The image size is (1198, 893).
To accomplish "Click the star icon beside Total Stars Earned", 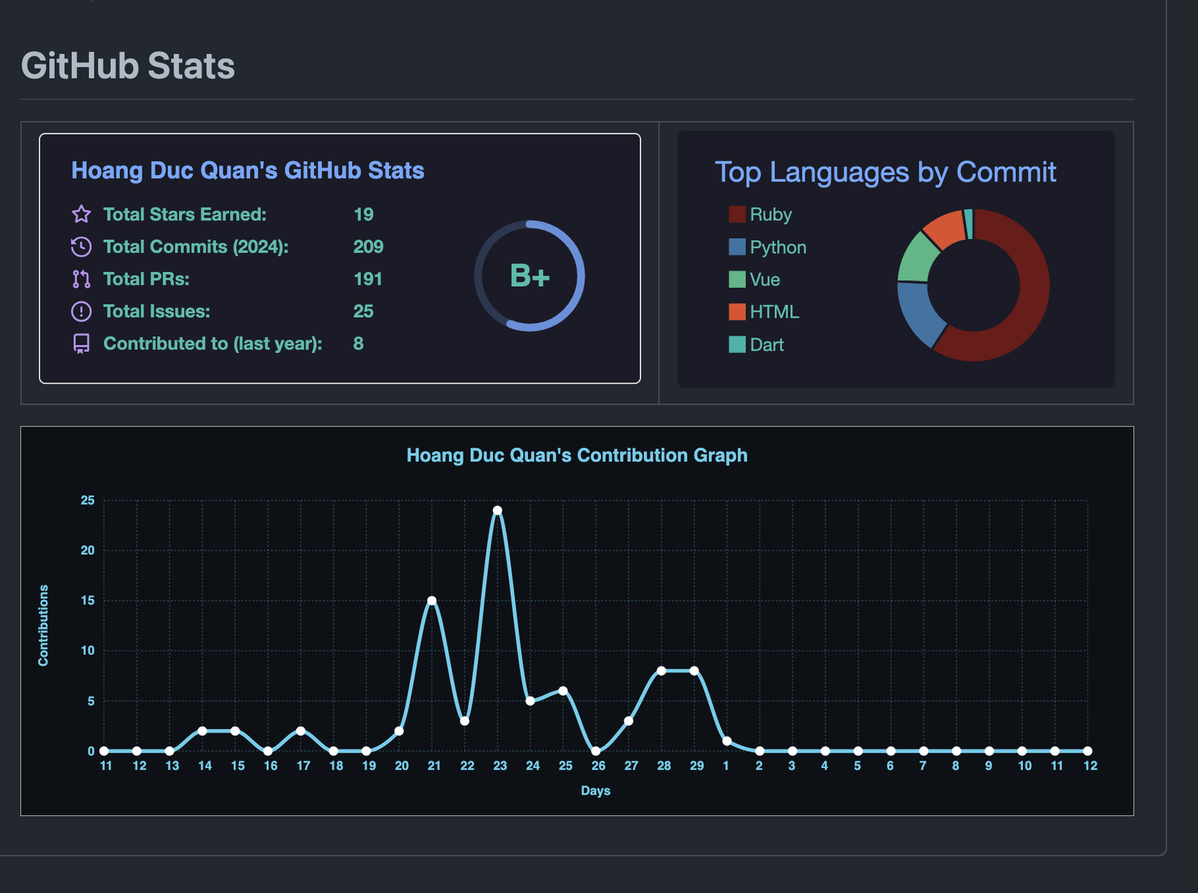I will [x=81, y=214].
